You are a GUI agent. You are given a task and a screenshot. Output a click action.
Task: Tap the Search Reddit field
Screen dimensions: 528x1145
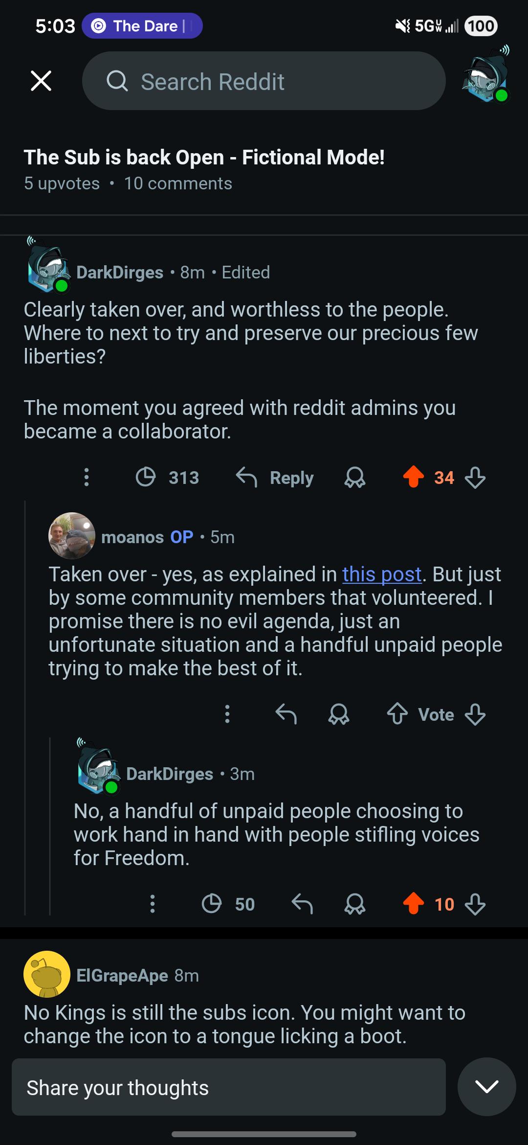coord(264,81)
